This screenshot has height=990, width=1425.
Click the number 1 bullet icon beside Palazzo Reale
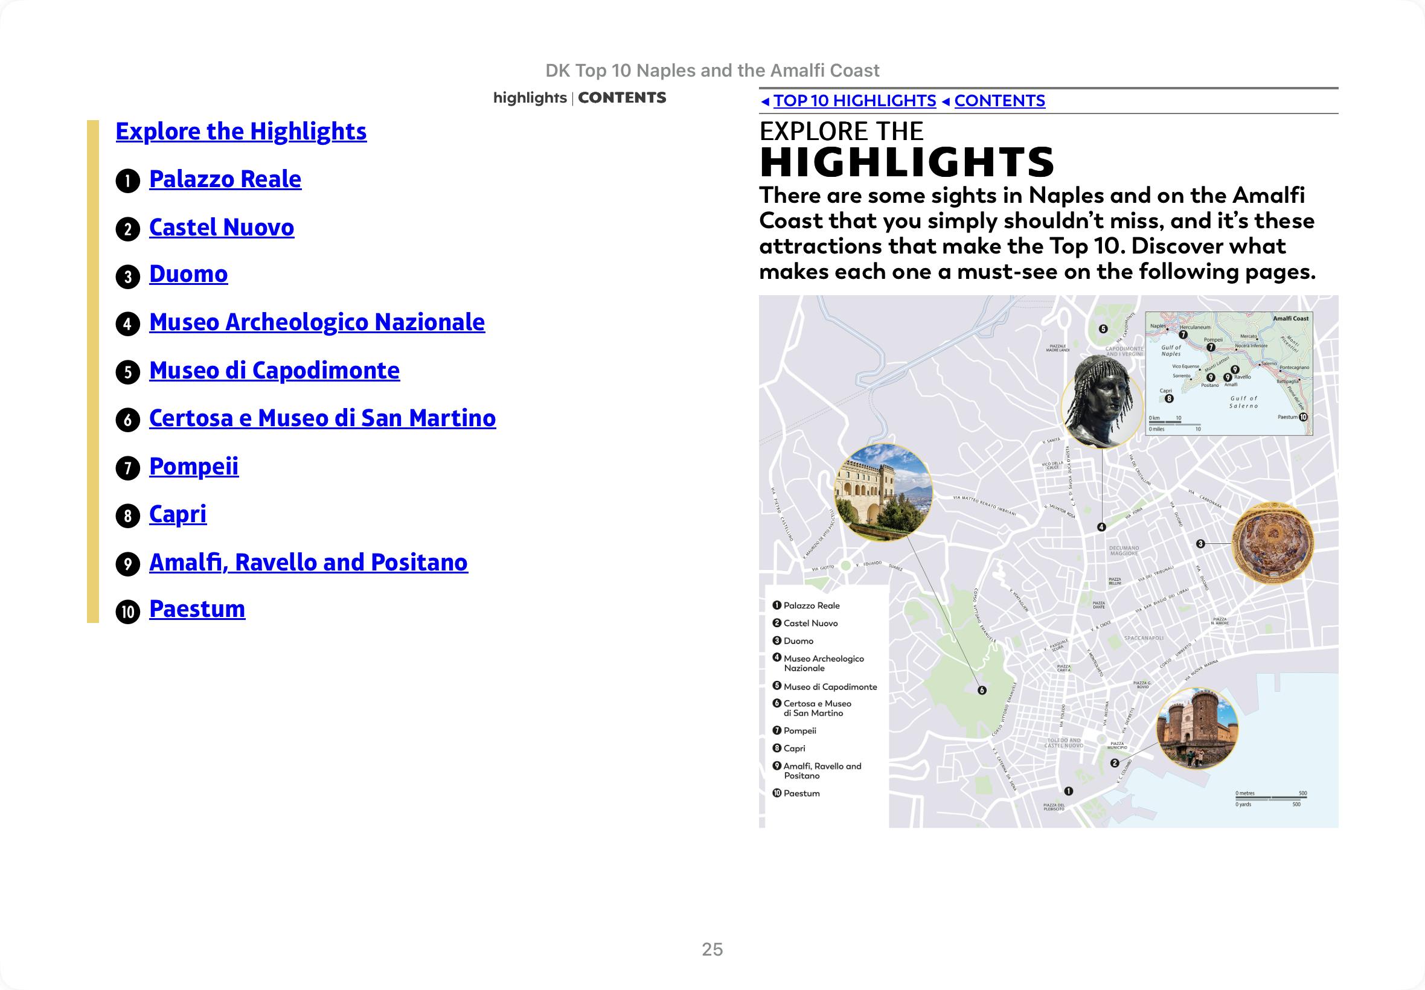[128, 181]
